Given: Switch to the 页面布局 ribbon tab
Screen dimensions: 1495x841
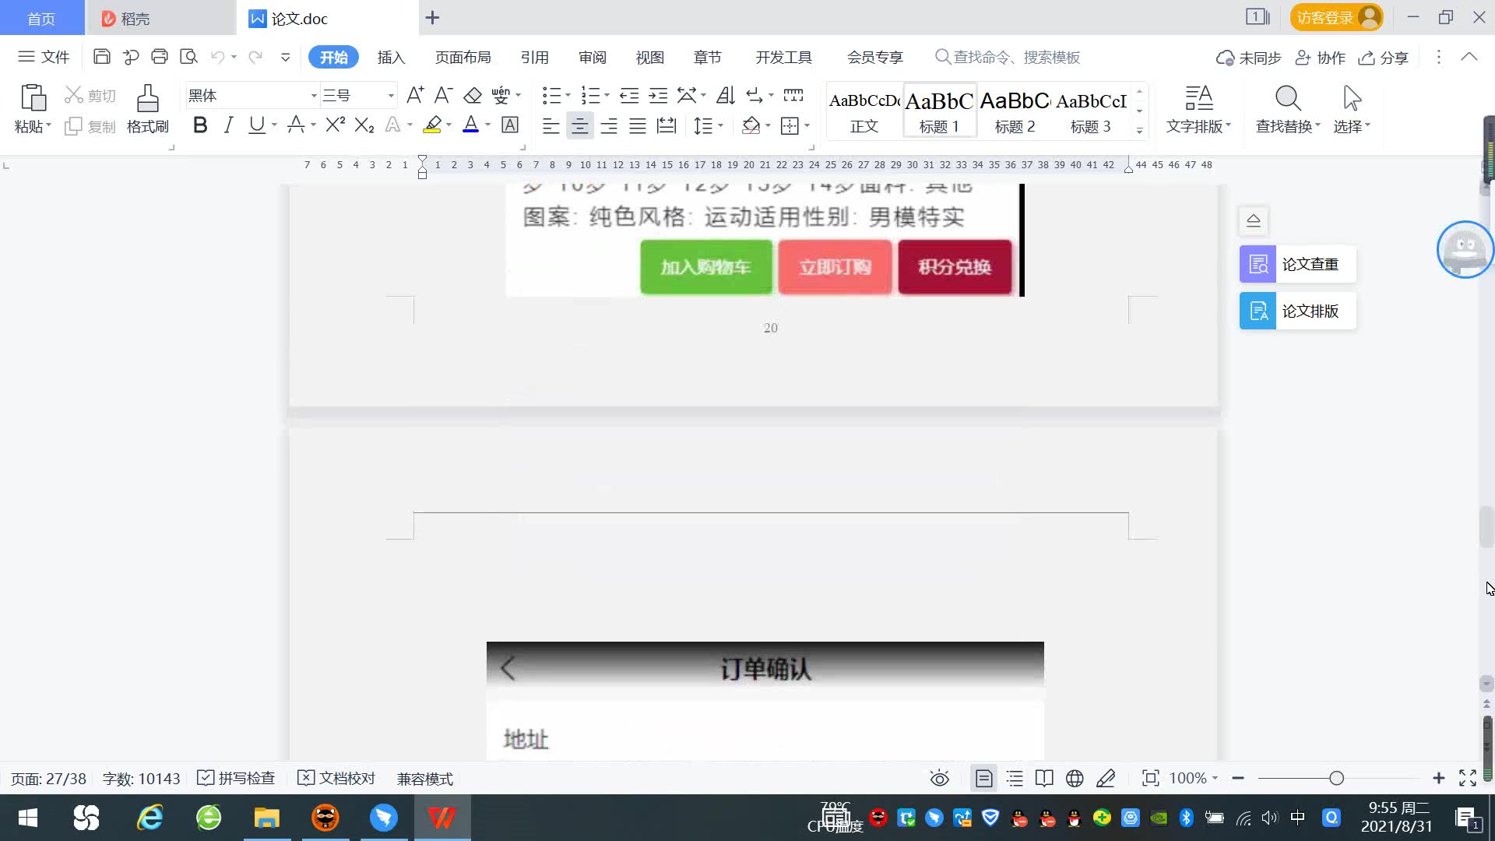Looking at the screenshot, I should (x=463, y=57).
